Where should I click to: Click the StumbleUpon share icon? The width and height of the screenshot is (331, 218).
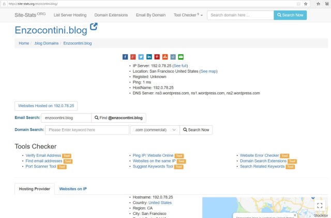(x=165, y=57)
